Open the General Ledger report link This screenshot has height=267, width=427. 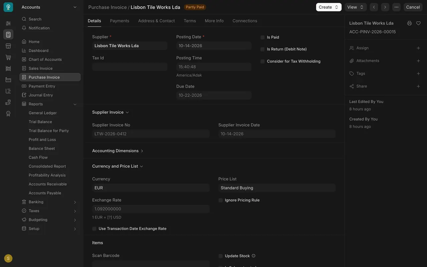43,113
